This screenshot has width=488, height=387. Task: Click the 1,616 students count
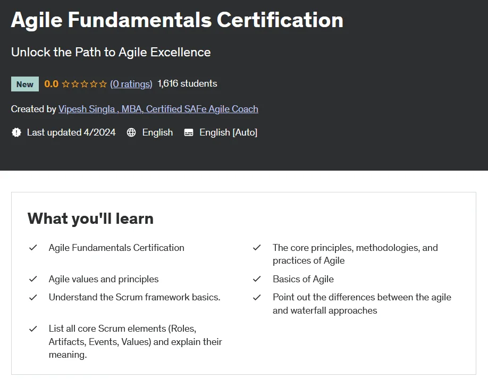pos(187,83)
